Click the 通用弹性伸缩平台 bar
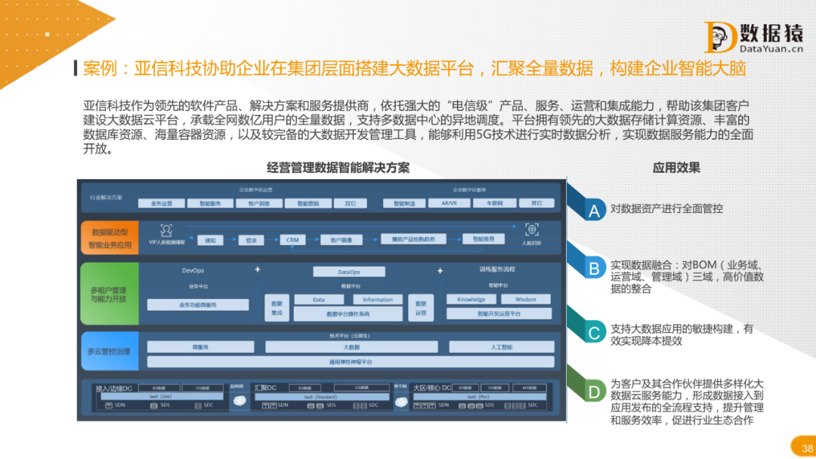Screen dimensions: 816x459 point(351,362)
